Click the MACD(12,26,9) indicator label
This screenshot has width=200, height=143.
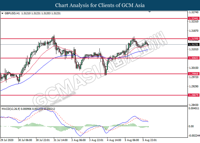(11, 109)
